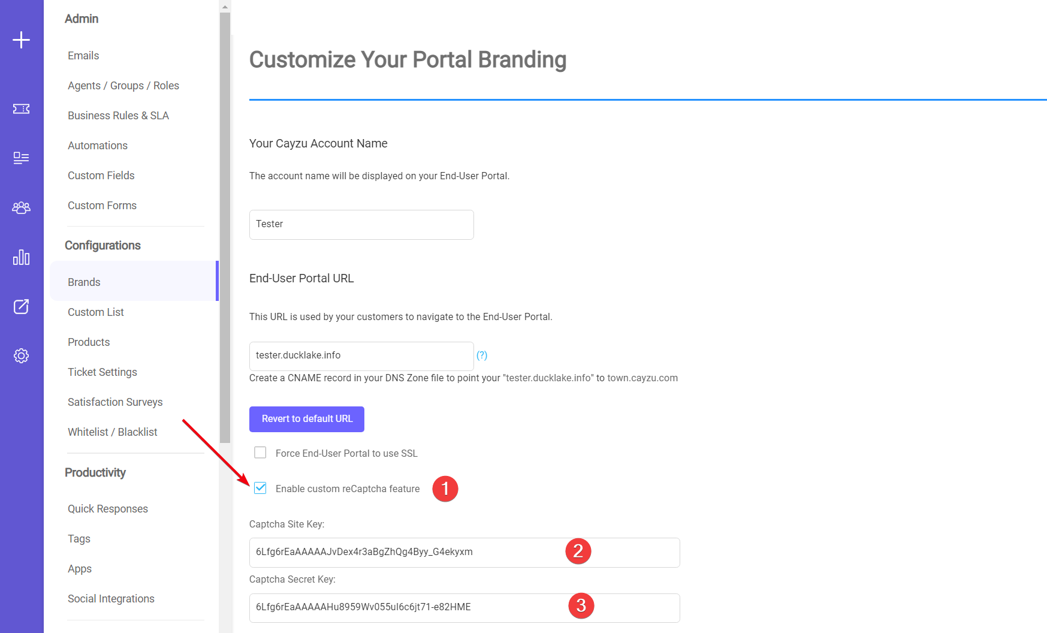
Task: Click the Captcha Secret Key field
Action: pyautogui.click(x=464, y=608)
